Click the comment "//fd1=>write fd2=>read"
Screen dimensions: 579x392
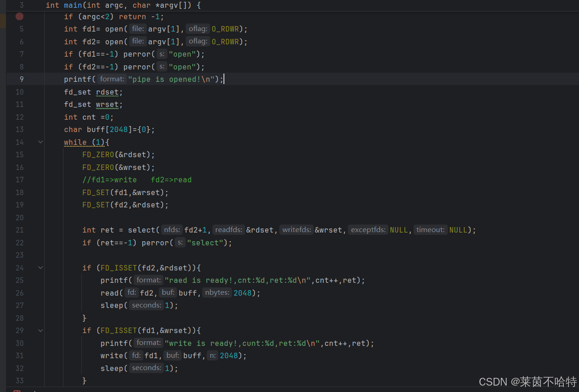click(x=137, y=180)
